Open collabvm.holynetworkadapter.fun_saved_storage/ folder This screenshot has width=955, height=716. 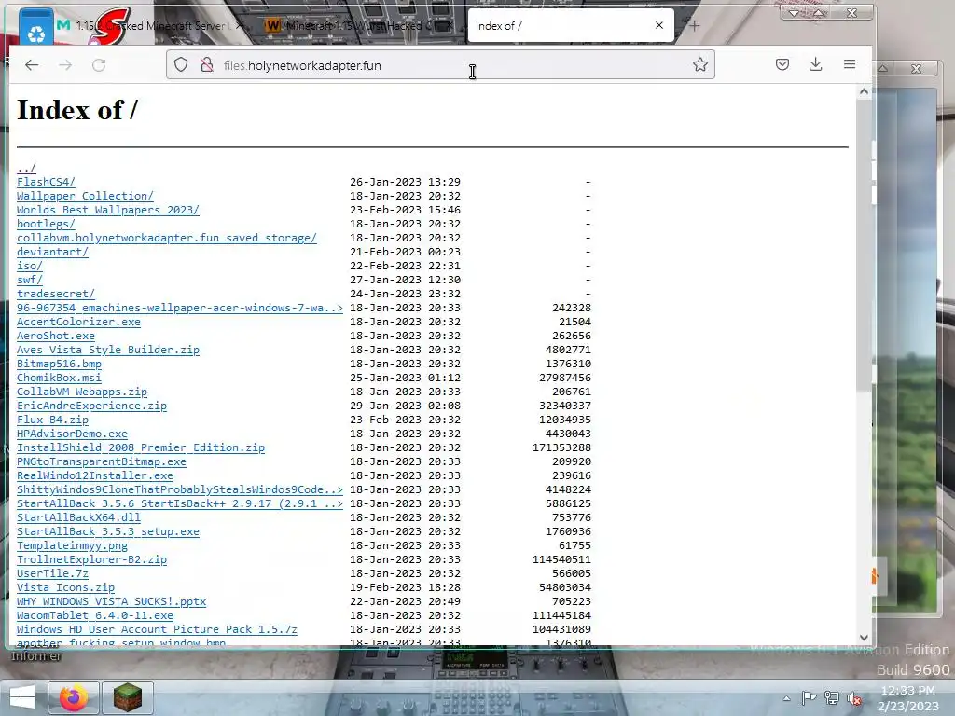coord(166,238)
